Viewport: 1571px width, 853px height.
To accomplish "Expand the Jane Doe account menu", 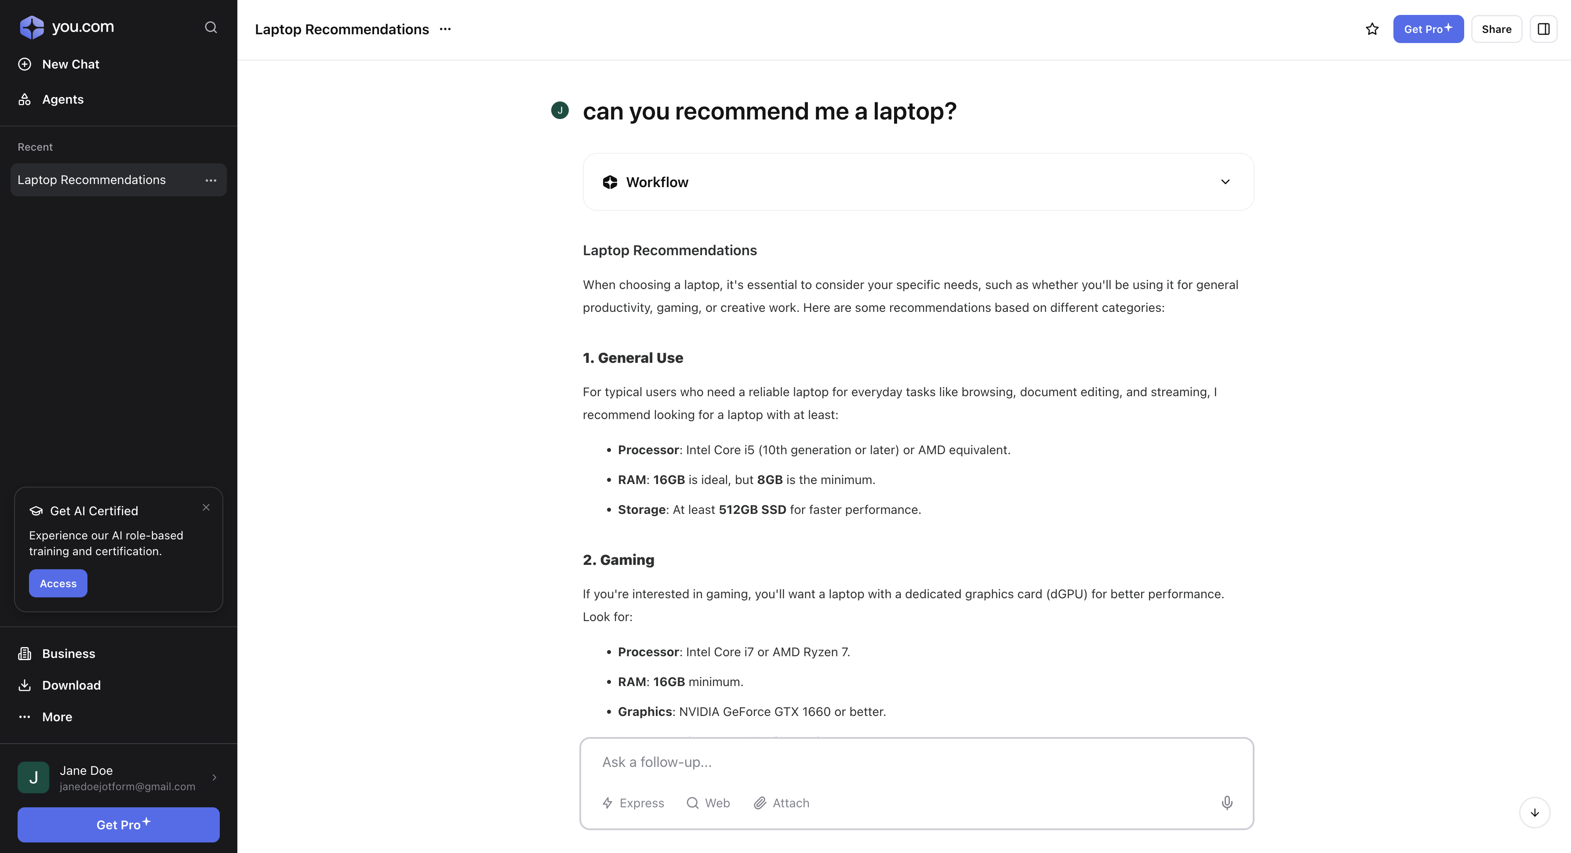I will 214,777.
